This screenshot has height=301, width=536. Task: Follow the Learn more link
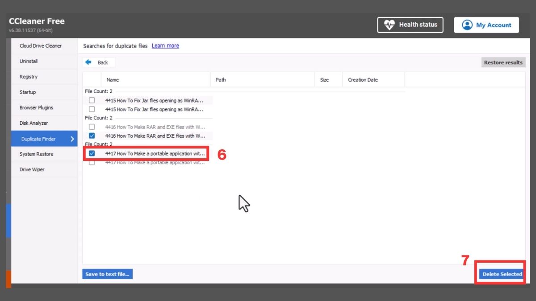pyautogui.click(x=165, y=46)
